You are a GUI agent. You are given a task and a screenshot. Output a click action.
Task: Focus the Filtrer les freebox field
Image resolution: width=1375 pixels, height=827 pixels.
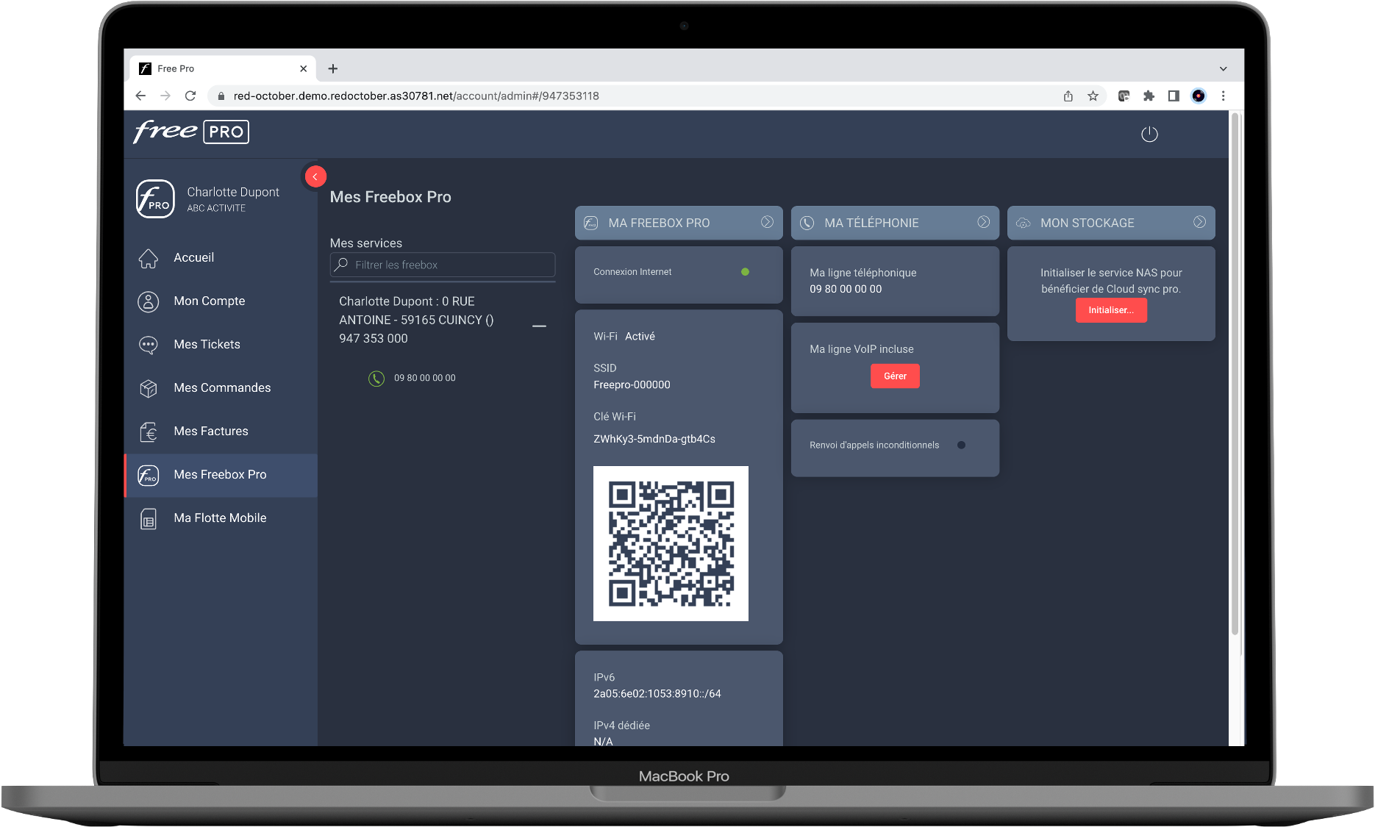click(443, 265)
